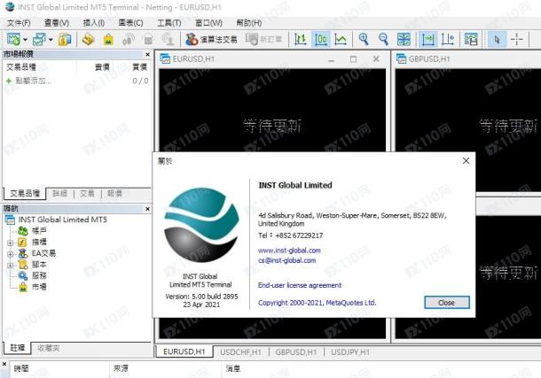This screenshot has width=541, height=378.
Task: Click the zoom in magnifier icon
Action: [x=364, y=39]
